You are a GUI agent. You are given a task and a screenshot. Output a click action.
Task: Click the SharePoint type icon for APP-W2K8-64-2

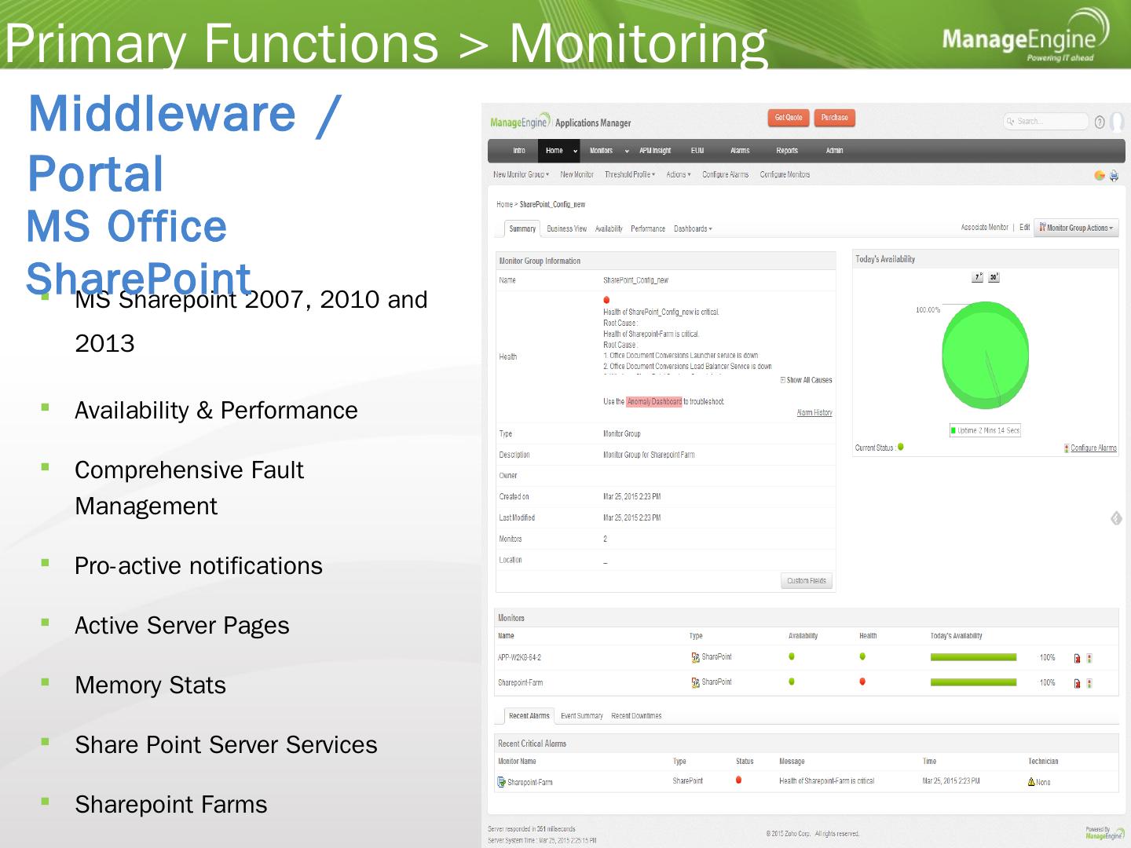(695, 657)
